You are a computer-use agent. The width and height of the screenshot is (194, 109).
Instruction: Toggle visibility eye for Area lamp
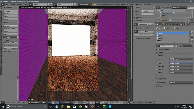[x=186, y=18]
